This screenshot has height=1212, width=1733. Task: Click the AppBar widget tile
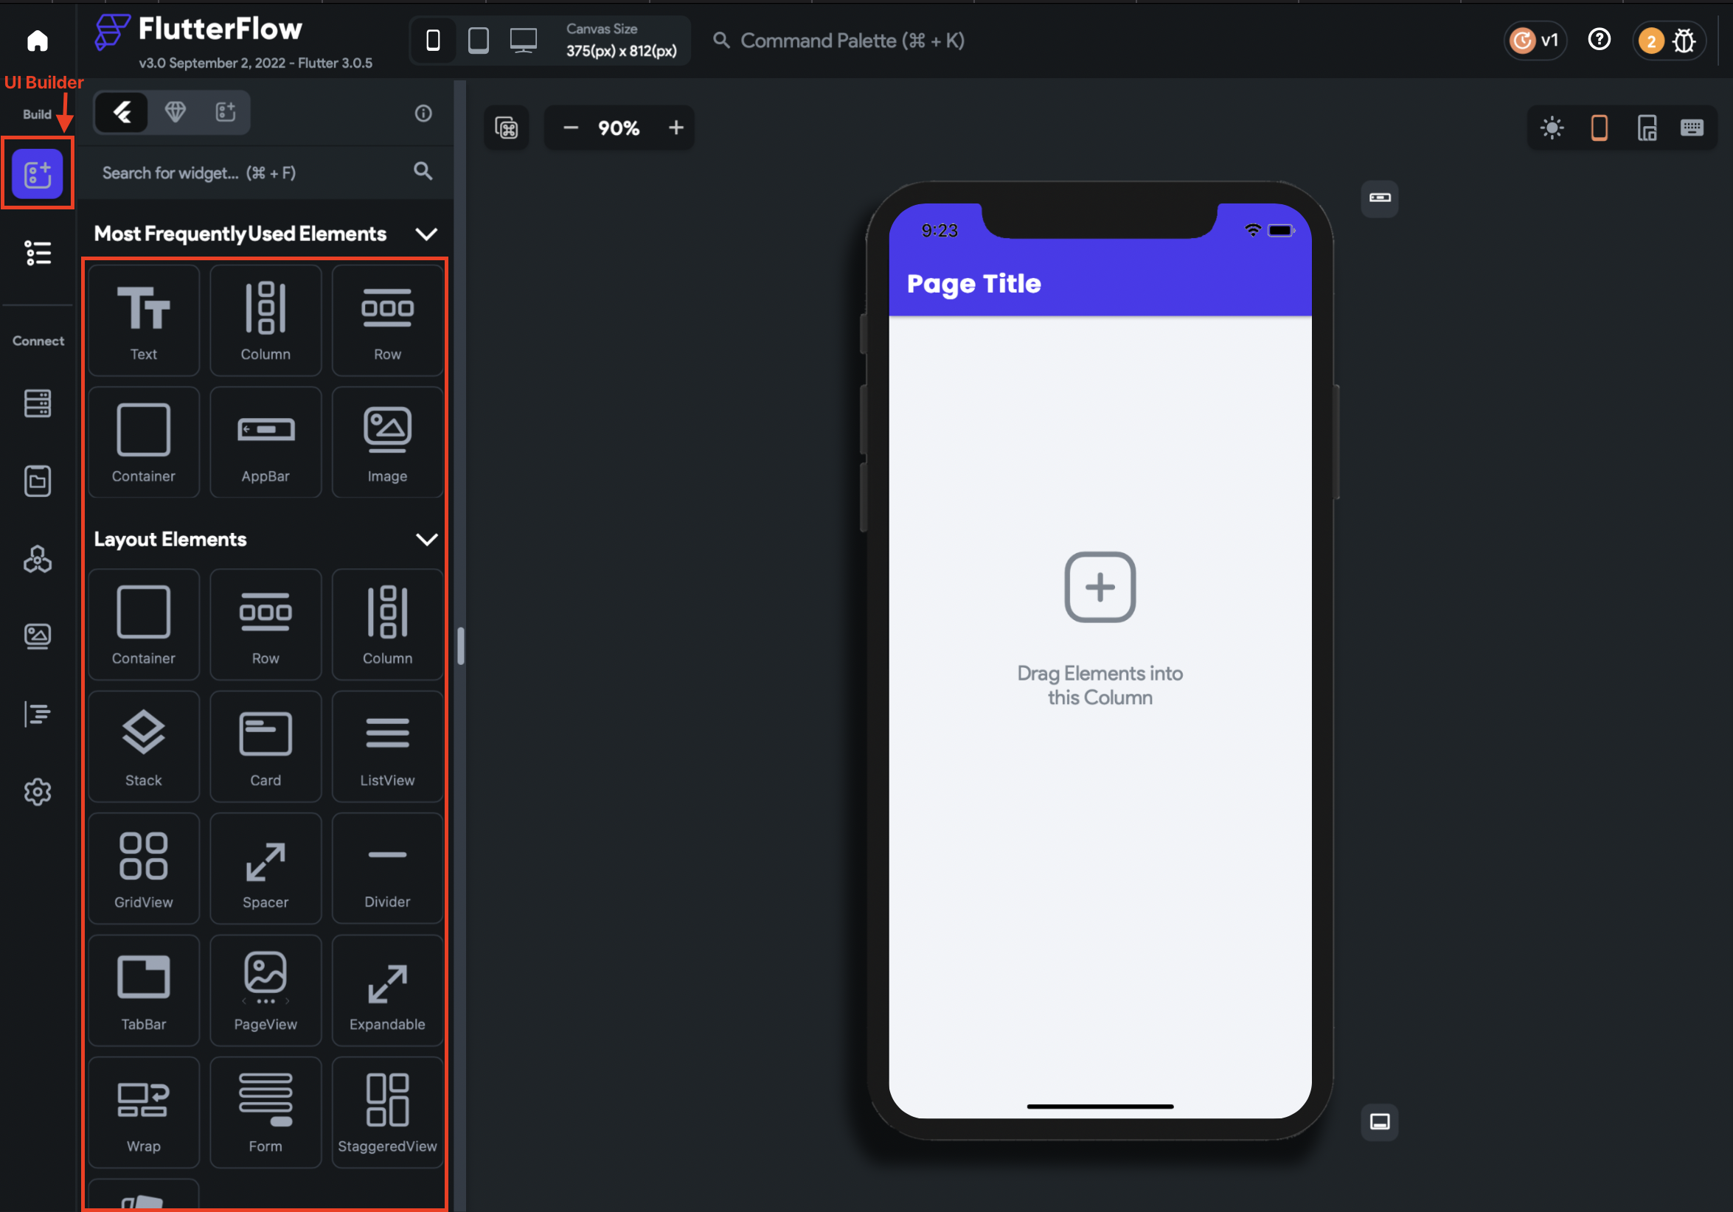point(265,442)
